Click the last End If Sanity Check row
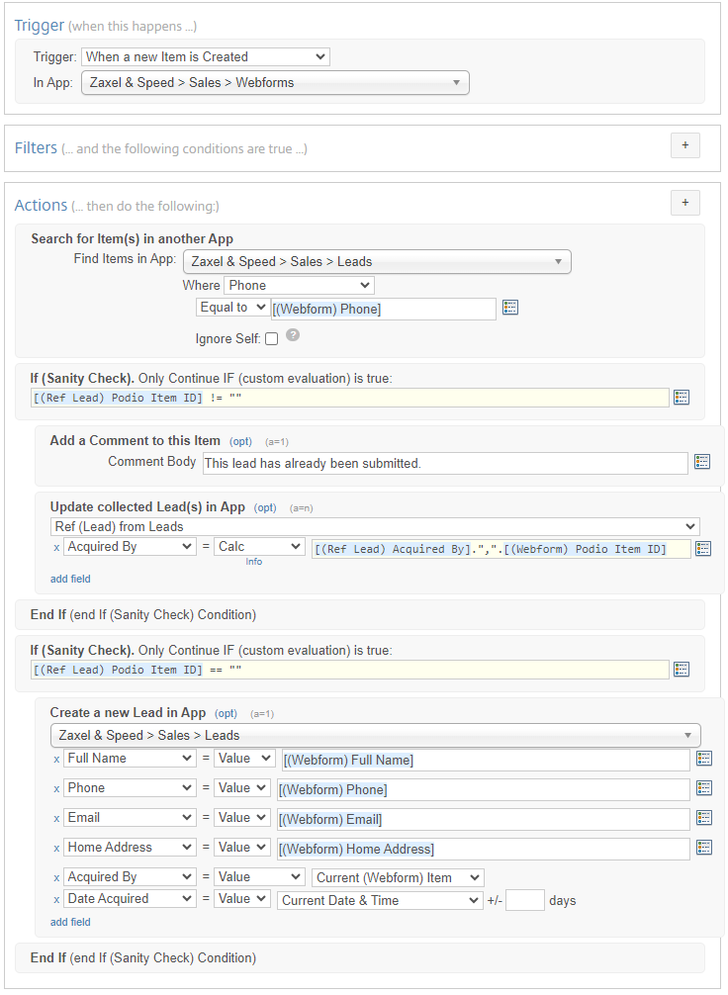 (360, 958)
